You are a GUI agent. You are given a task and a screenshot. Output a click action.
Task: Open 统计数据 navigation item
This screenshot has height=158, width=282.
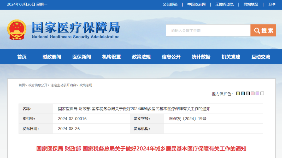coord(201,57)
